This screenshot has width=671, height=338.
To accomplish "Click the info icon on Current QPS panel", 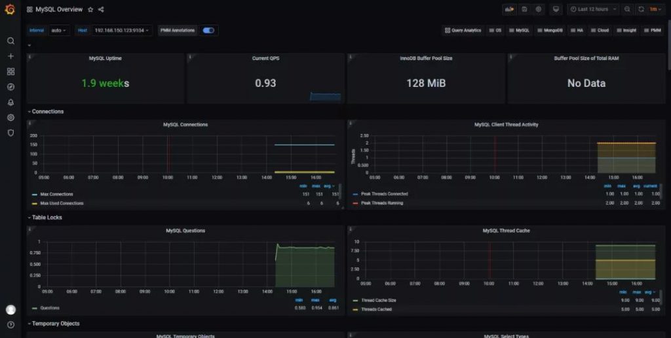I will tap(190, 57).
